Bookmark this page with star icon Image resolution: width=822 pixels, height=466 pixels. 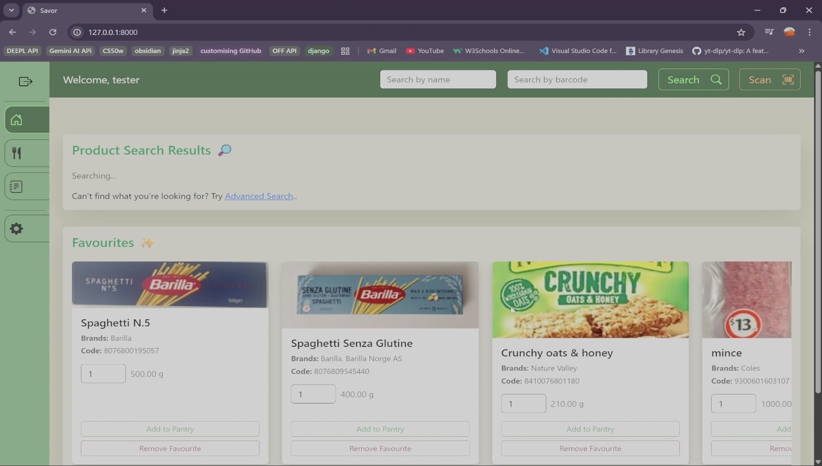[x=741, y=33]
